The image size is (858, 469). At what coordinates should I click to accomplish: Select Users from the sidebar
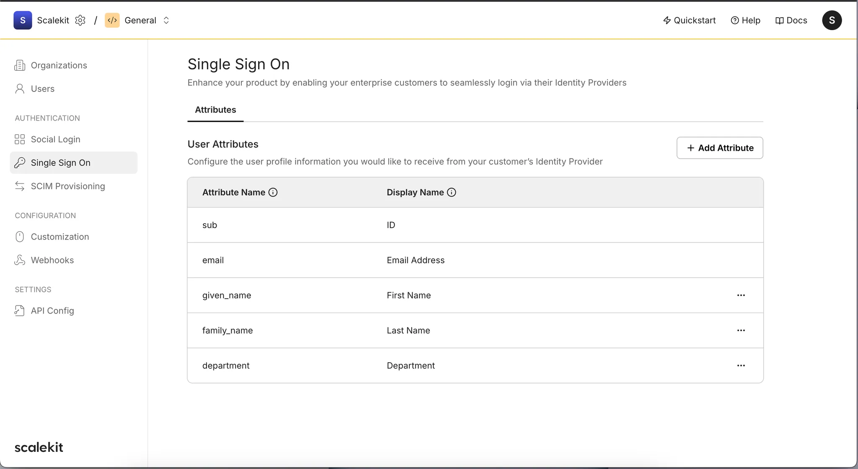42,89
